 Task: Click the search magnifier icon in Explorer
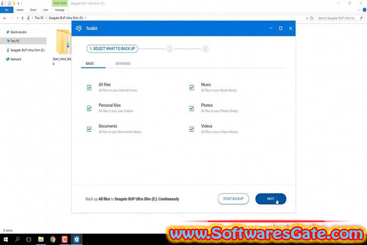[x=361, y=18]
